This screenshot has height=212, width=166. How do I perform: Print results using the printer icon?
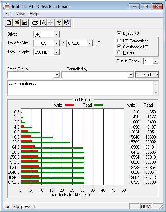[35, 22]
